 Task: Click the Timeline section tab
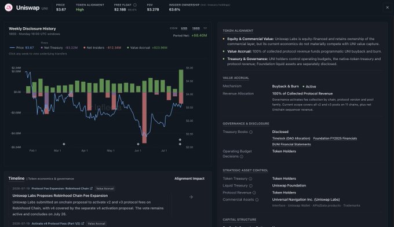point(16,178)
